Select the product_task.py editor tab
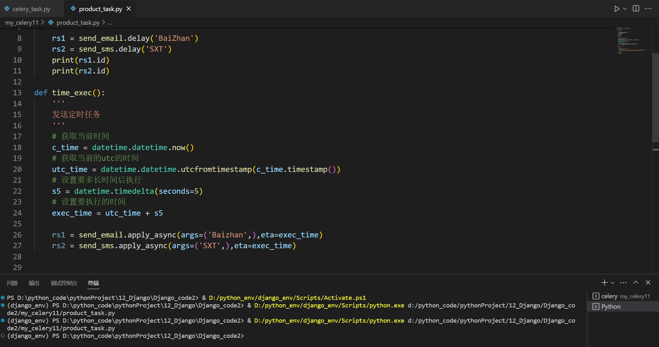 pyautogui.click(x=100, y=9)
